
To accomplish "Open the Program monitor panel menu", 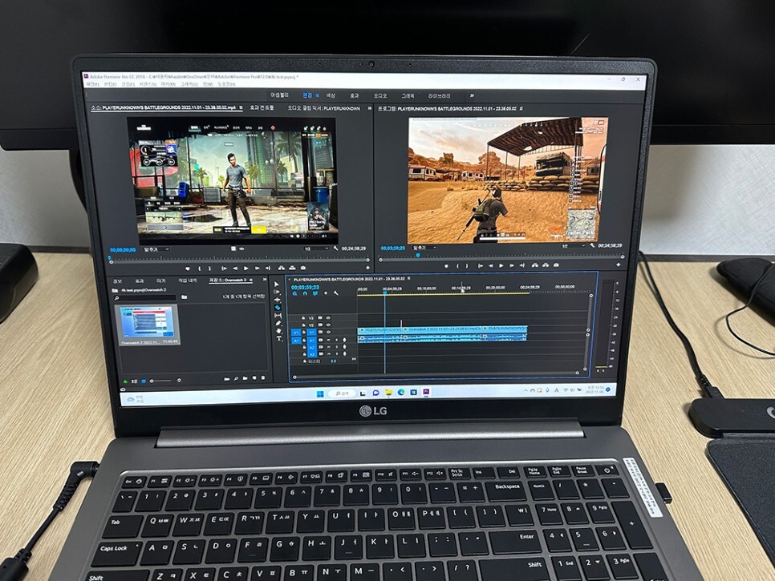I will pyautogui.click(x=521, y=108).
